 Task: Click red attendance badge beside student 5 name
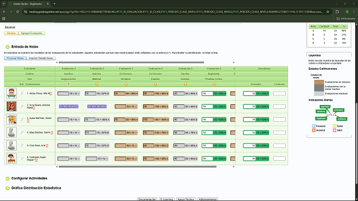pyautogui.click(x=47, y=145)
